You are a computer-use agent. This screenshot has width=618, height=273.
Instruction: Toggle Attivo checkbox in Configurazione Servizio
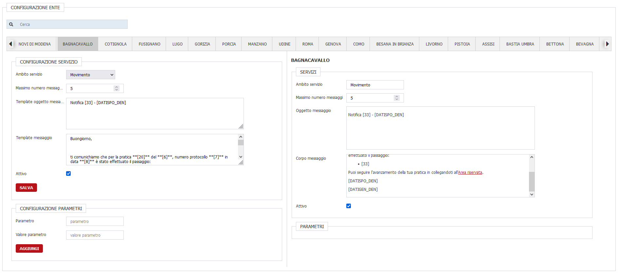[68, 173]
